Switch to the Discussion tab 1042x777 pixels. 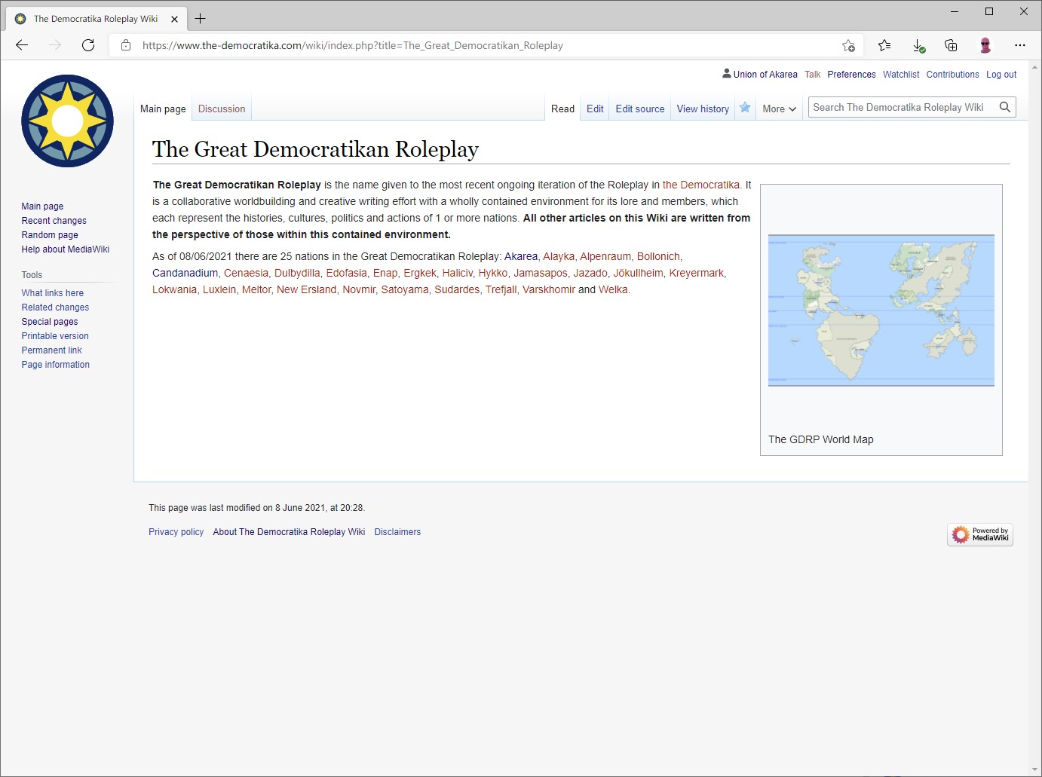click(x=222, y=109)
